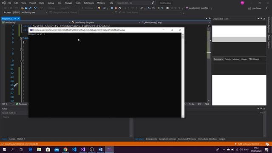Select Memory Usage tab
This screenshot has width=272, height=153.
click(240, 59)
